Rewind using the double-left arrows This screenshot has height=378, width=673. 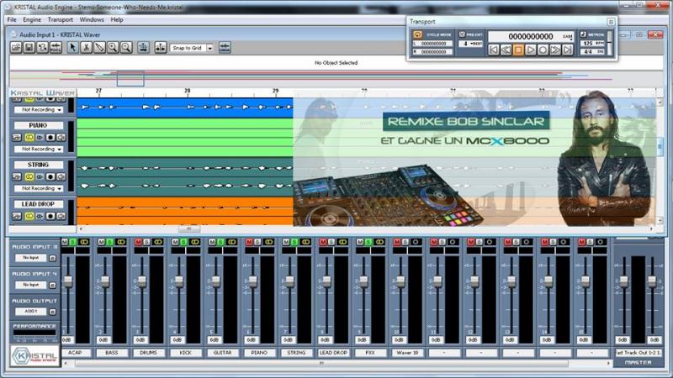(506, 50)
